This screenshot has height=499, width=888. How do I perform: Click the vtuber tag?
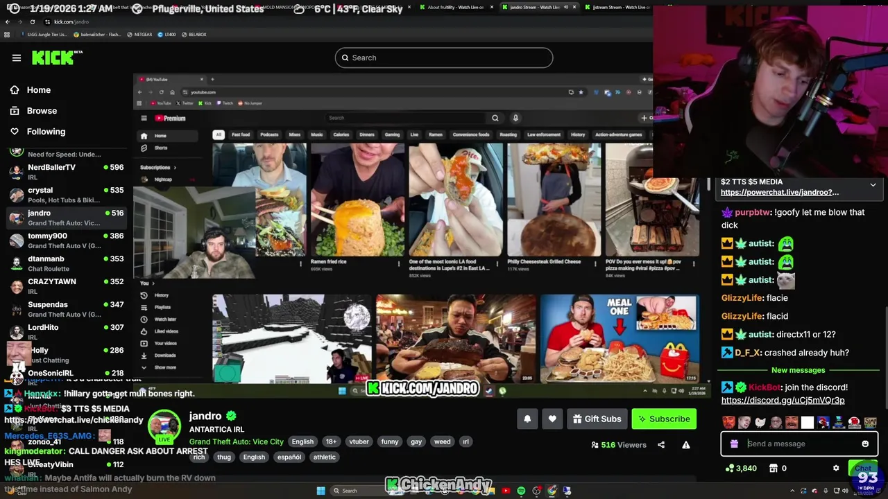359,441
